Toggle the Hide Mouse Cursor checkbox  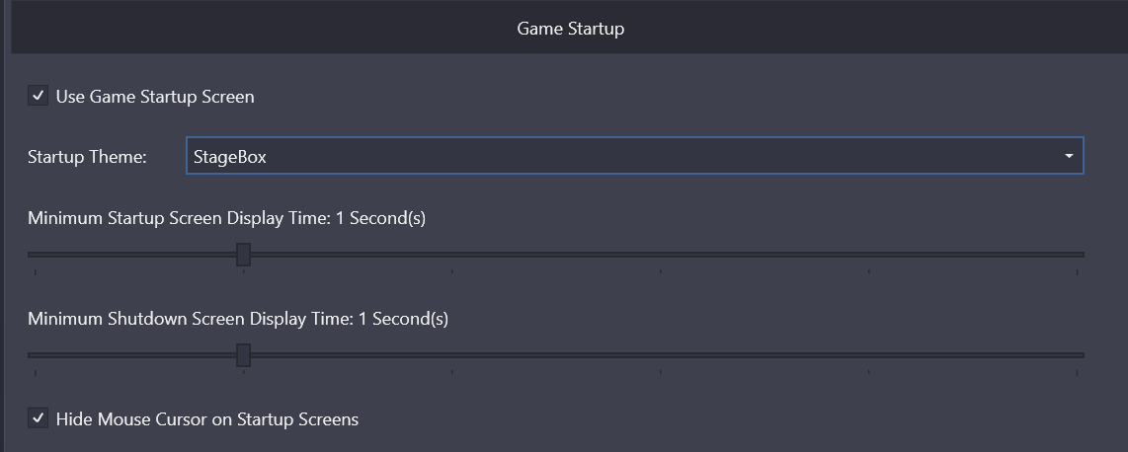[x=38, y=418]
